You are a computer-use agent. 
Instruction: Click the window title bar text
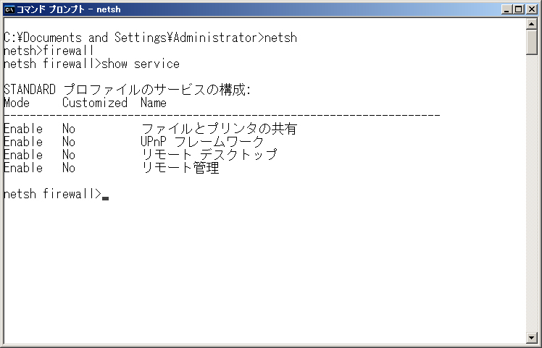click(68, 9)
